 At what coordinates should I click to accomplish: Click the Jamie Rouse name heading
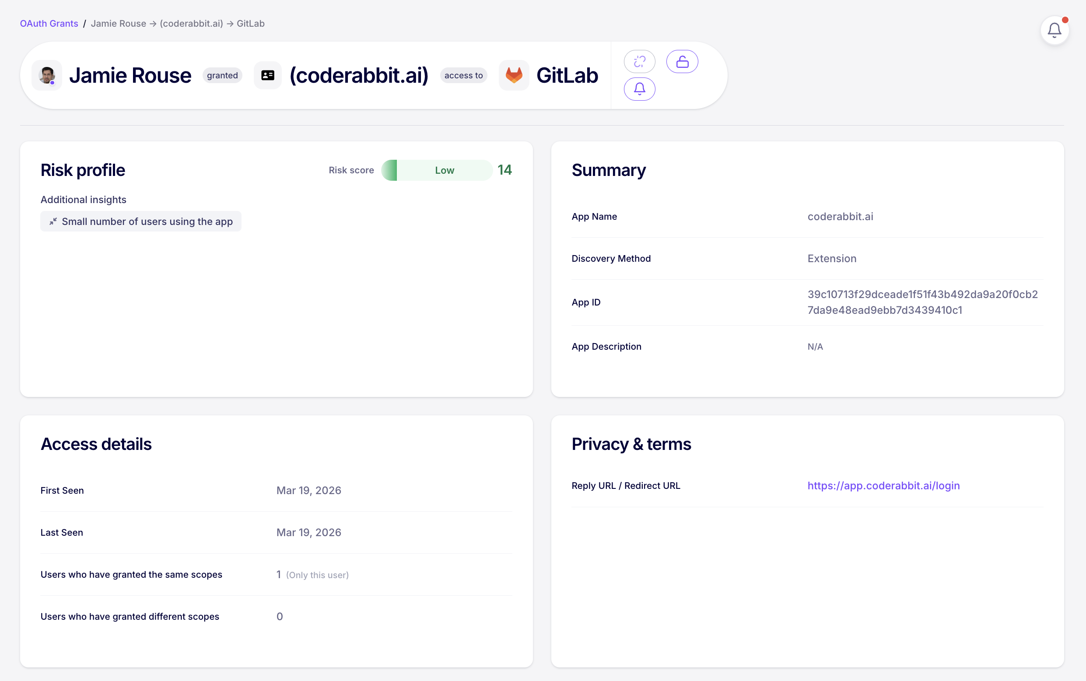tap(130, 75)
